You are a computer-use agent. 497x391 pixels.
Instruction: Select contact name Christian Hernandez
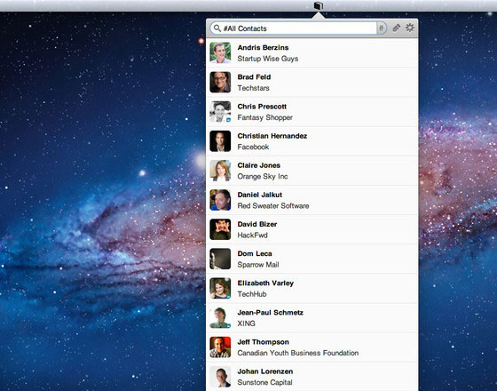click(x=272, y=136)
